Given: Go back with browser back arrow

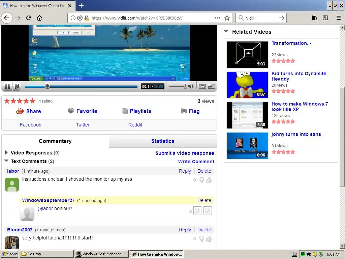Looking at the screenshot, I should coord(7,18).
